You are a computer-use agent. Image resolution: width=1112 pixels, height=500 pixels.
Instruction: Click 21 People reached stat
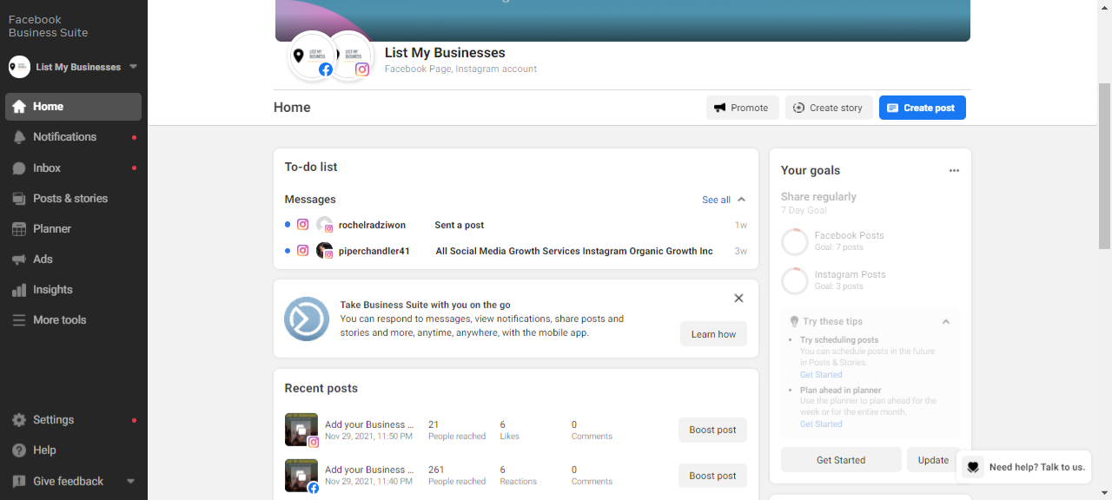pos(456,430)
